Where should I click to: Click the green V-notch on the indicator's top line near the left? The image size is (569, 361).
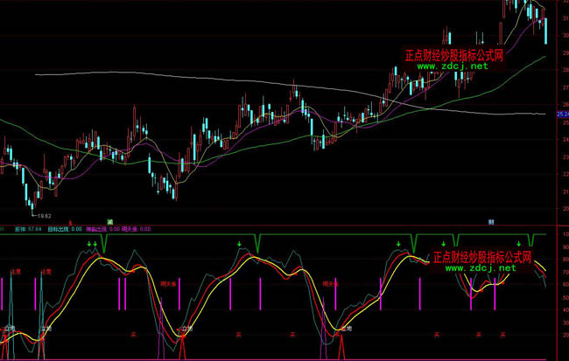104,244
